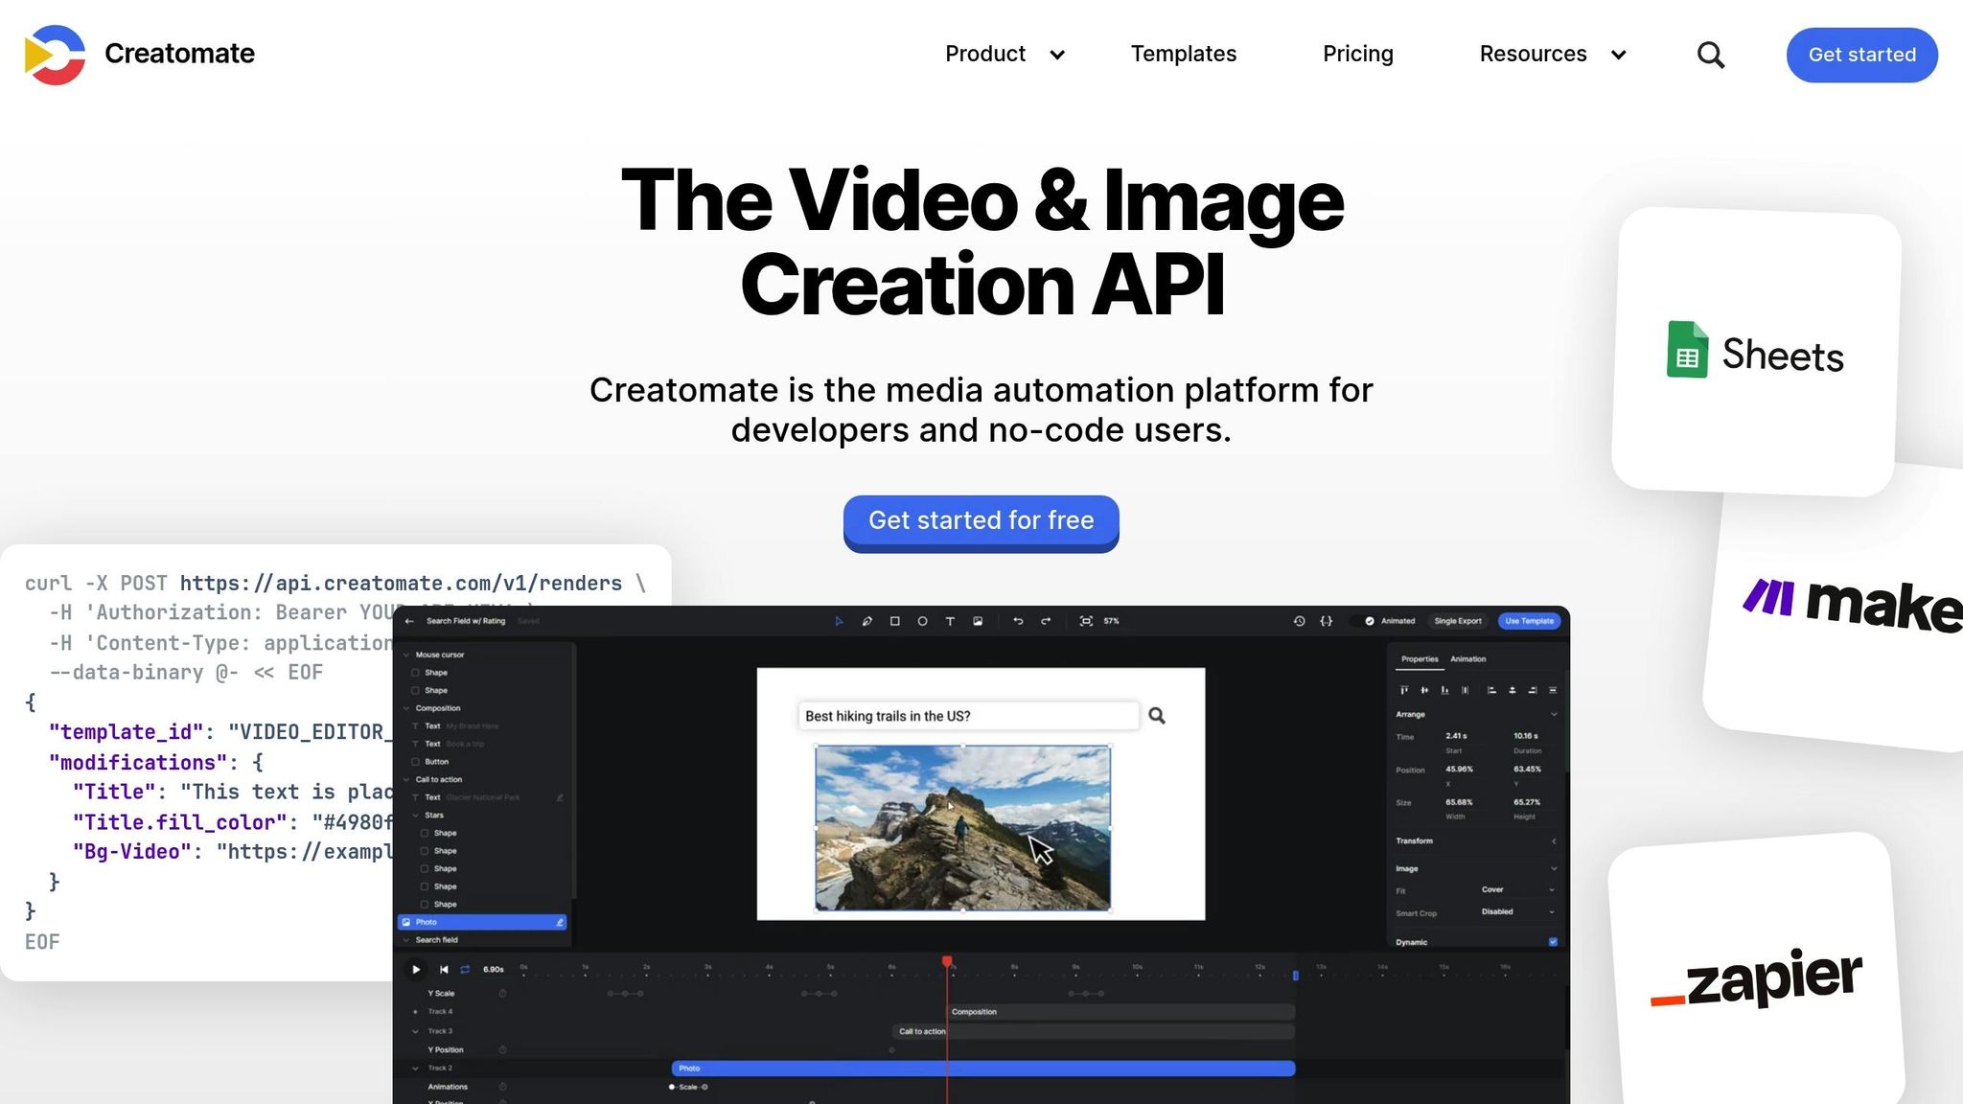Click the Single Export button
1963x1104 pixels.
click(x=1458, y=621)
